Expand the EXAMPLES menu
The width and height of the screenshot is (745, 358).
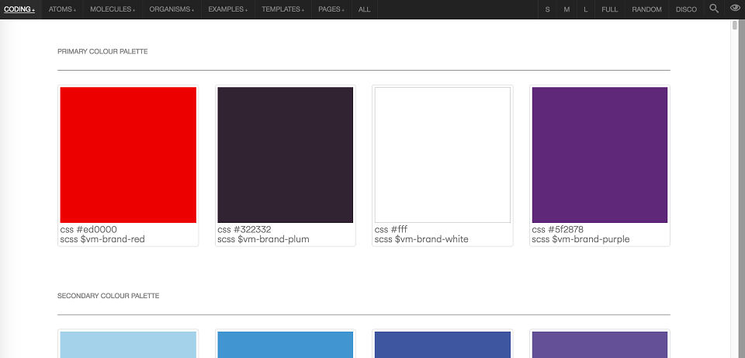[227, 9]
